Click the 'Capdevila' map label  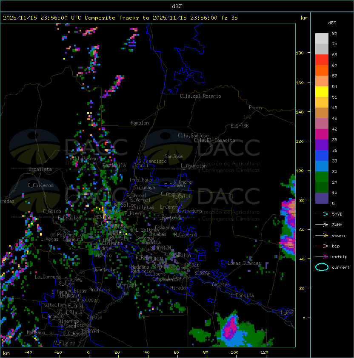pyautogui.click(x=114, y=165)
